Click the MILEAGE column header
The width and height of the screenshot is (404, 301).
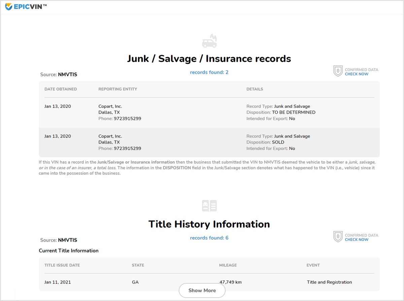[x=228, y=265]
